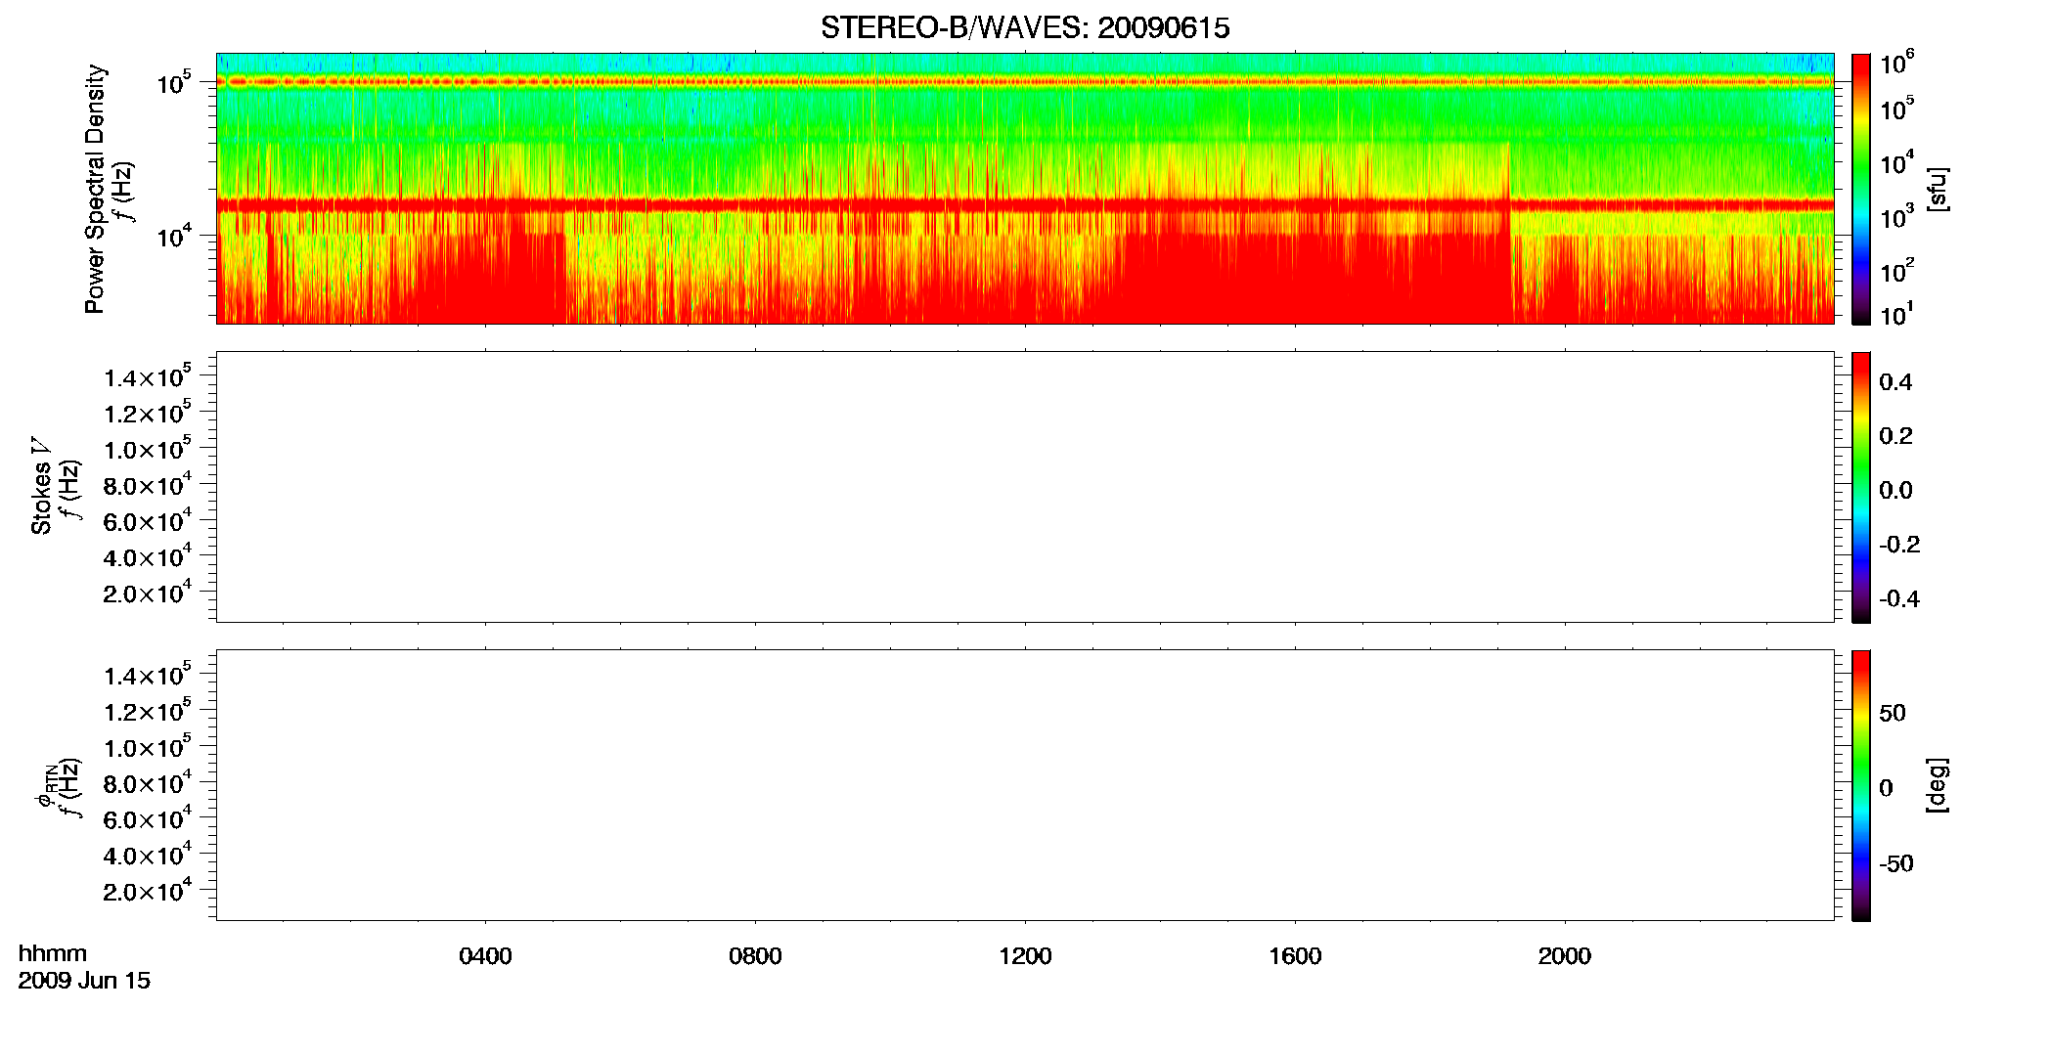Click the red band near 10^5 Hz
Screen dimensions: 2050x1056
(1025, 82)
